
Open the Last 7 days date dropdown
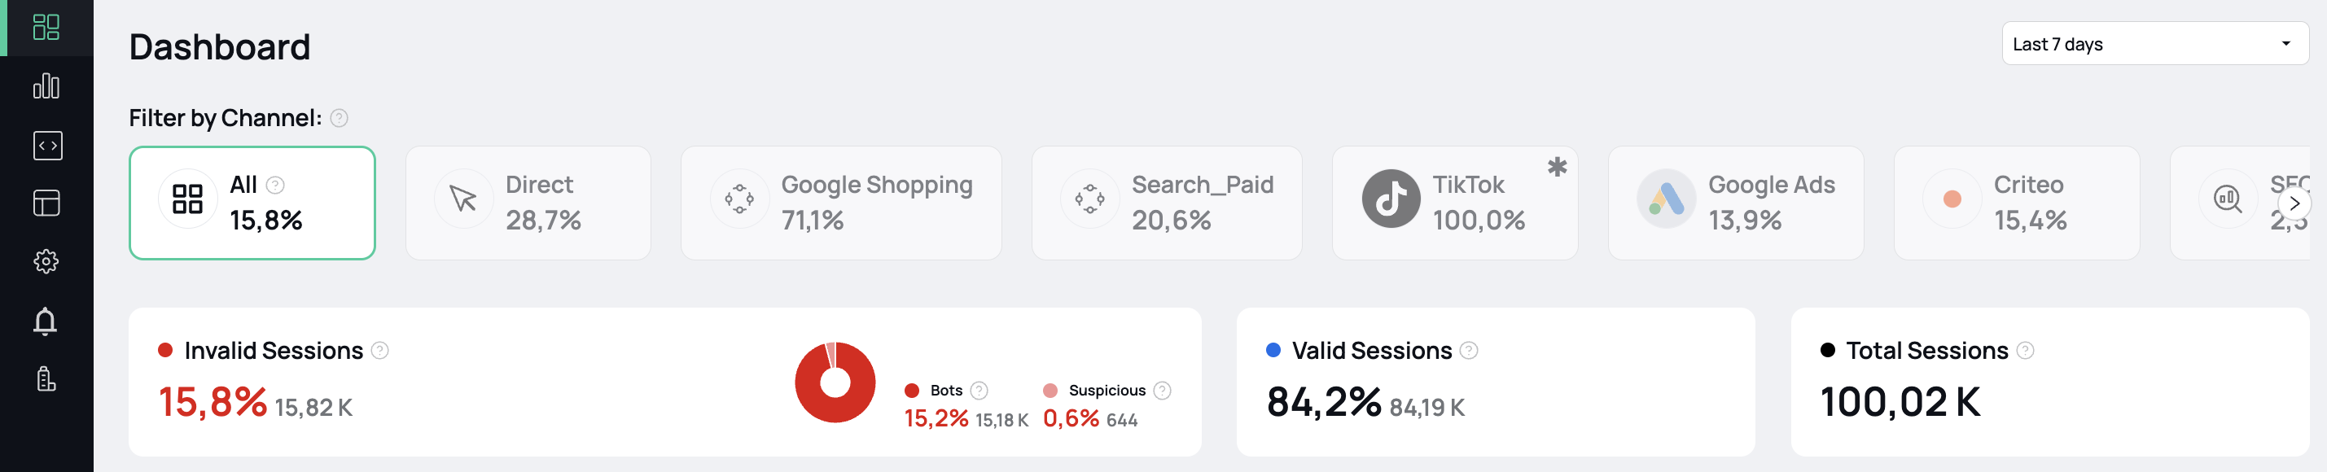2154,44
